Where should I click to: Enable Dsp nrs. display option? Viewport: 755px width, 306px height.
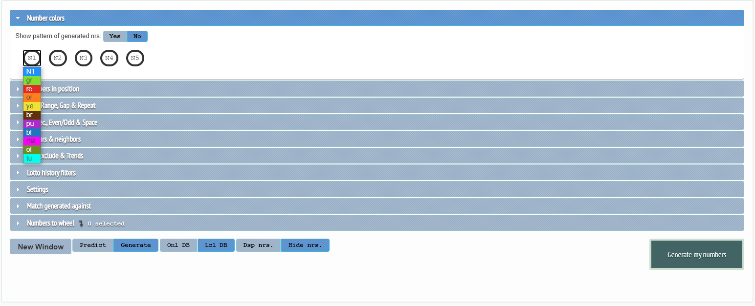(x=258, y=245)
